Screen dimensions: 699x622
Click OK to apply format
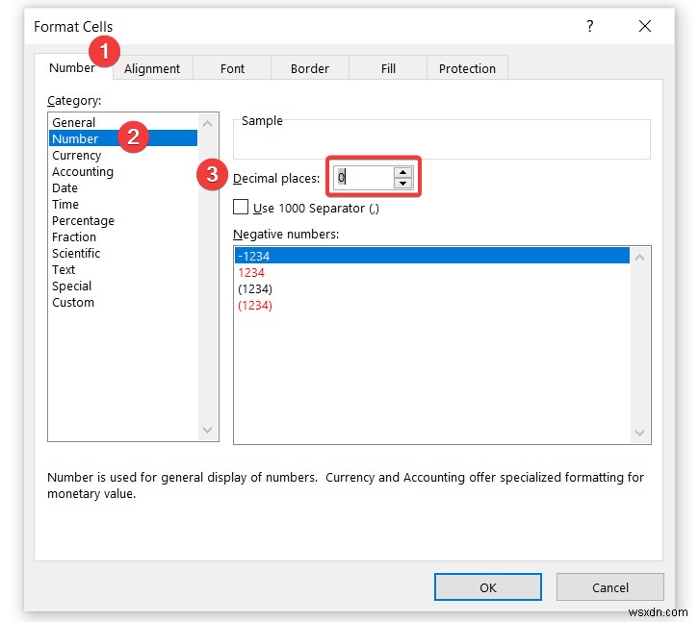tap(488, 587)
